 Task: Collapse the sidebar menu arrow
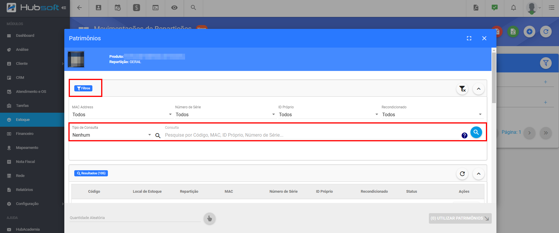(64, 8)
